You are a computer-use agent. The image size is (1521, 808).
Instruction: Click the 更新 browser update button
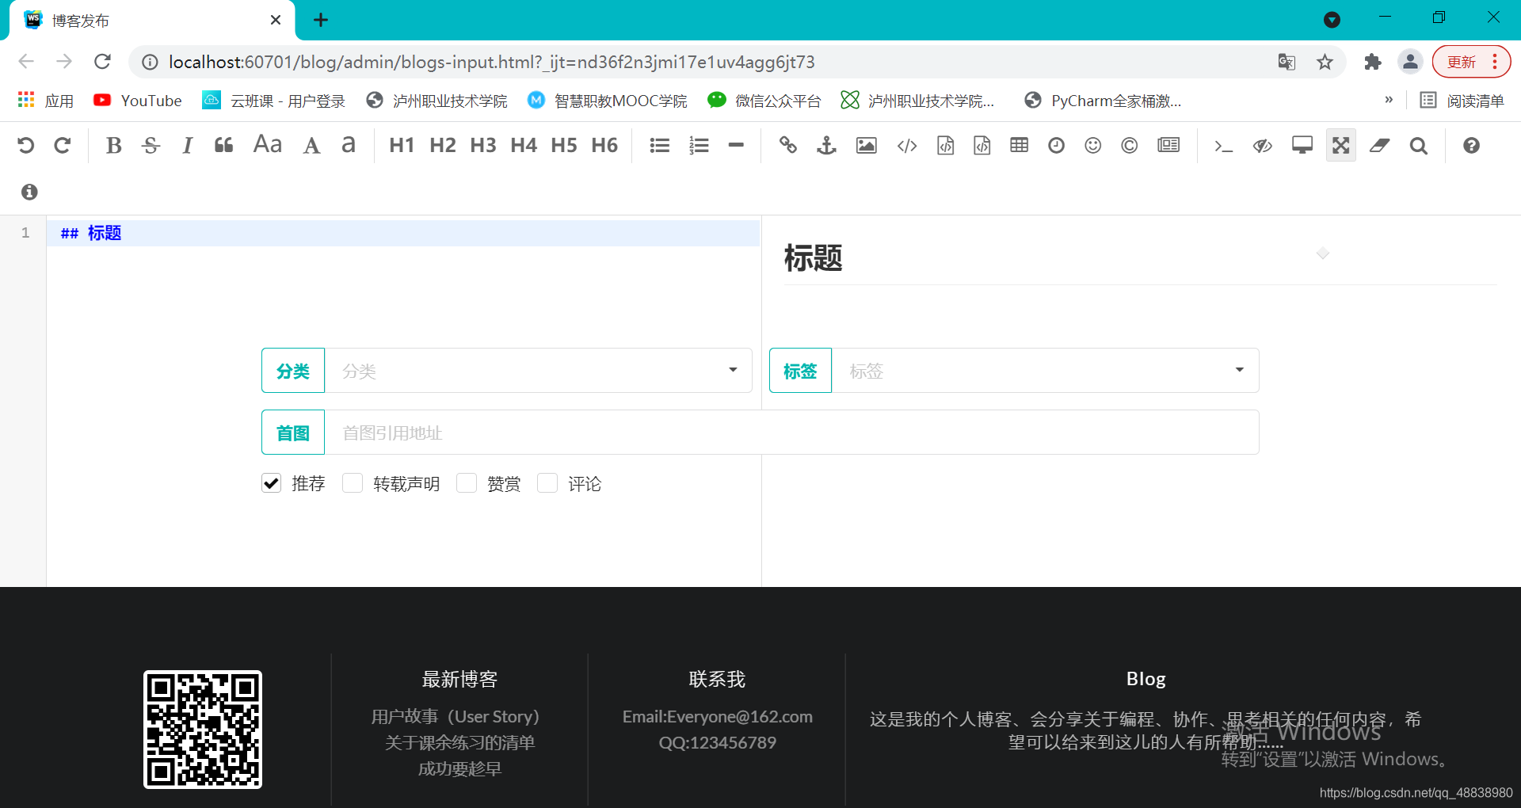tap(1462, 61)
